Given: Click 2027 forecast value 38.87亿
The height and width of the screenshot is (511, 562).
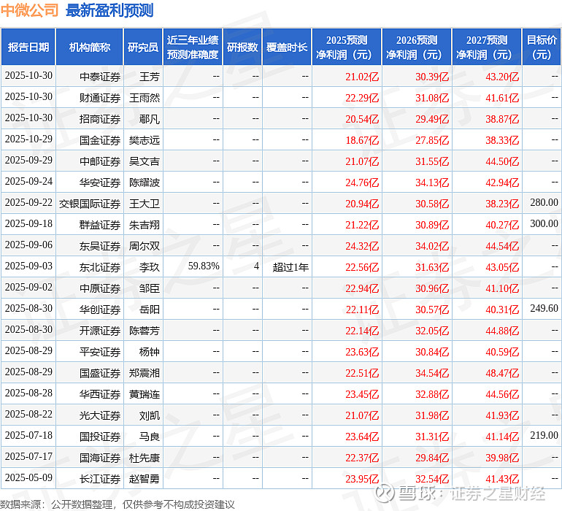Looking at the screenshot, I should pyautogui.click(x=502, y=119).
